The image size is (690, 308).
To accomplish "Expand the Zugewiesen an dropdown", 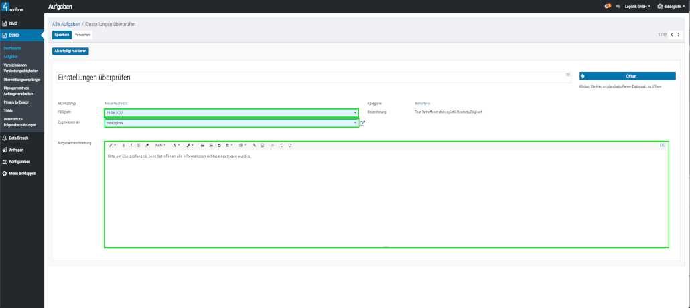I will click(x=355, y=123).
